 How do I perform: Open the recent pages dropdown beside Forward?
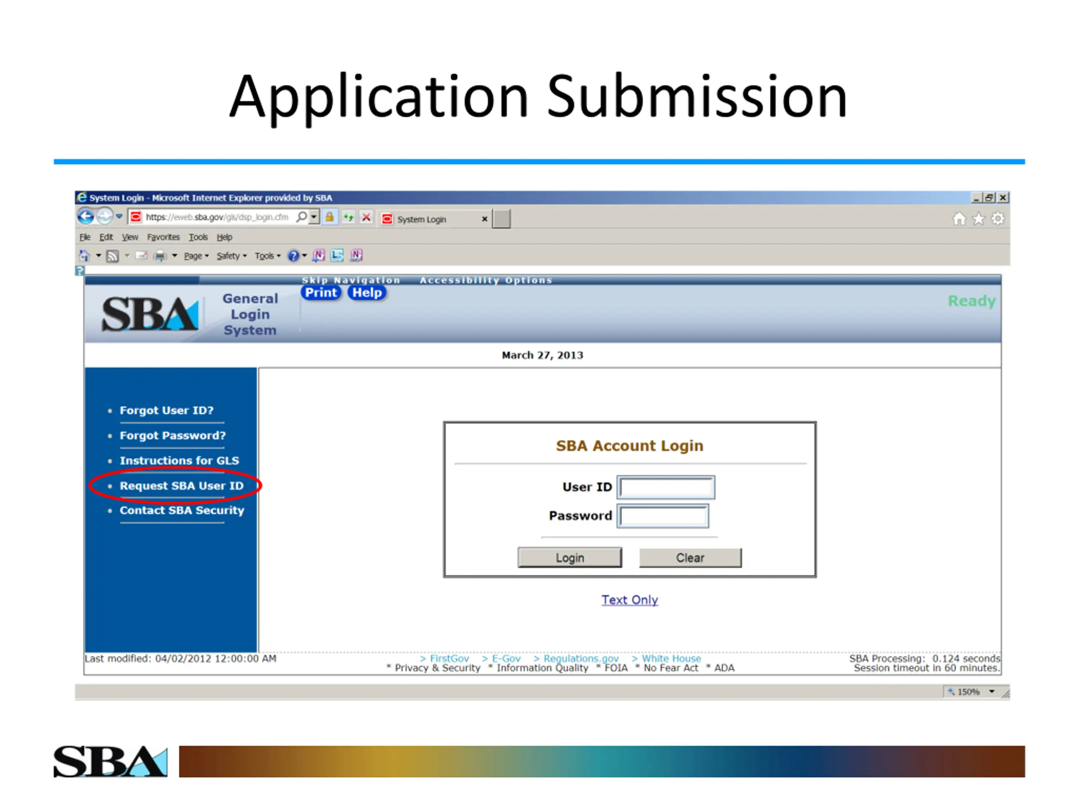119,217
